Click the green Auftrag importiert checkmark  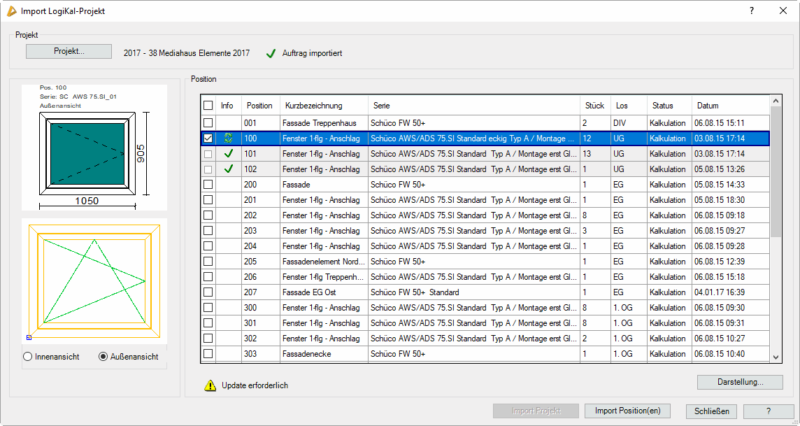[271, 53]
